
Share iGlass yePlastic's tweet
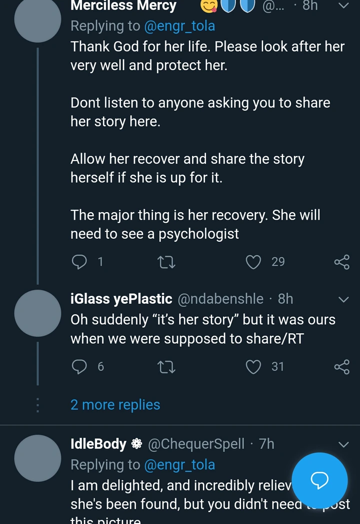coord(341,367)
